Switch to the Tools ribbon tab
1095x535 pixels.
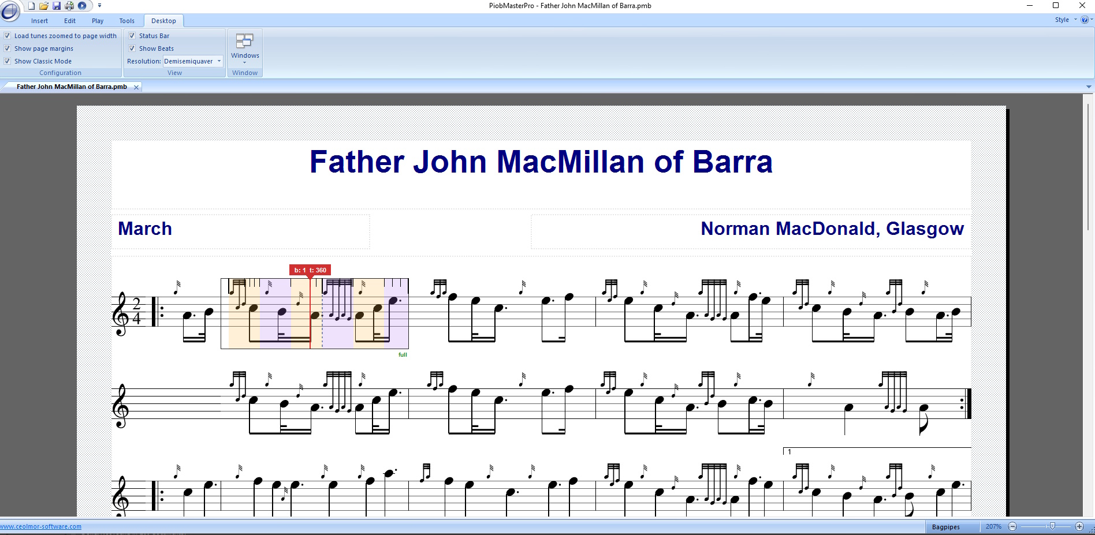[127, 21]
